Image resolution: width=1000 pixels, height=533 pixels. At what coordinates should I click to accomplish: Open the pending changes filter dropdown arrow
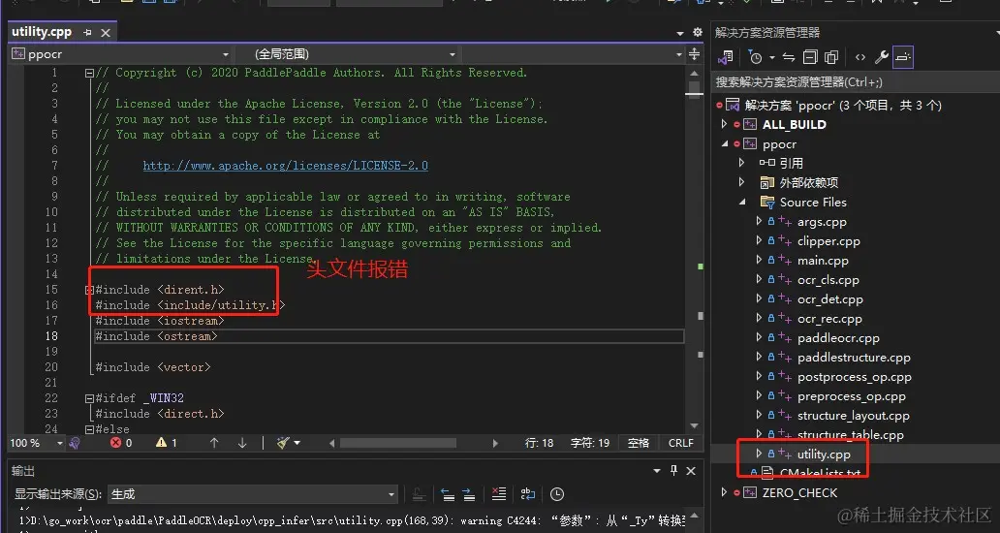pyautogui.click(x=771, y=57)
